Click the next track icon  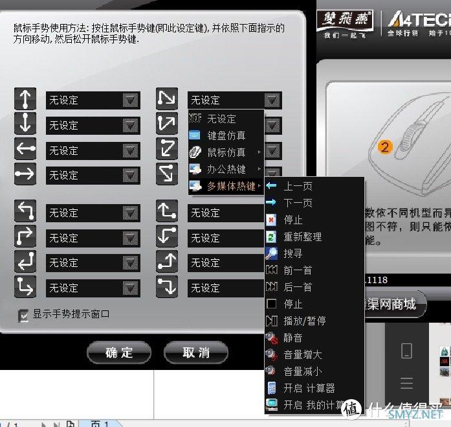272,287
